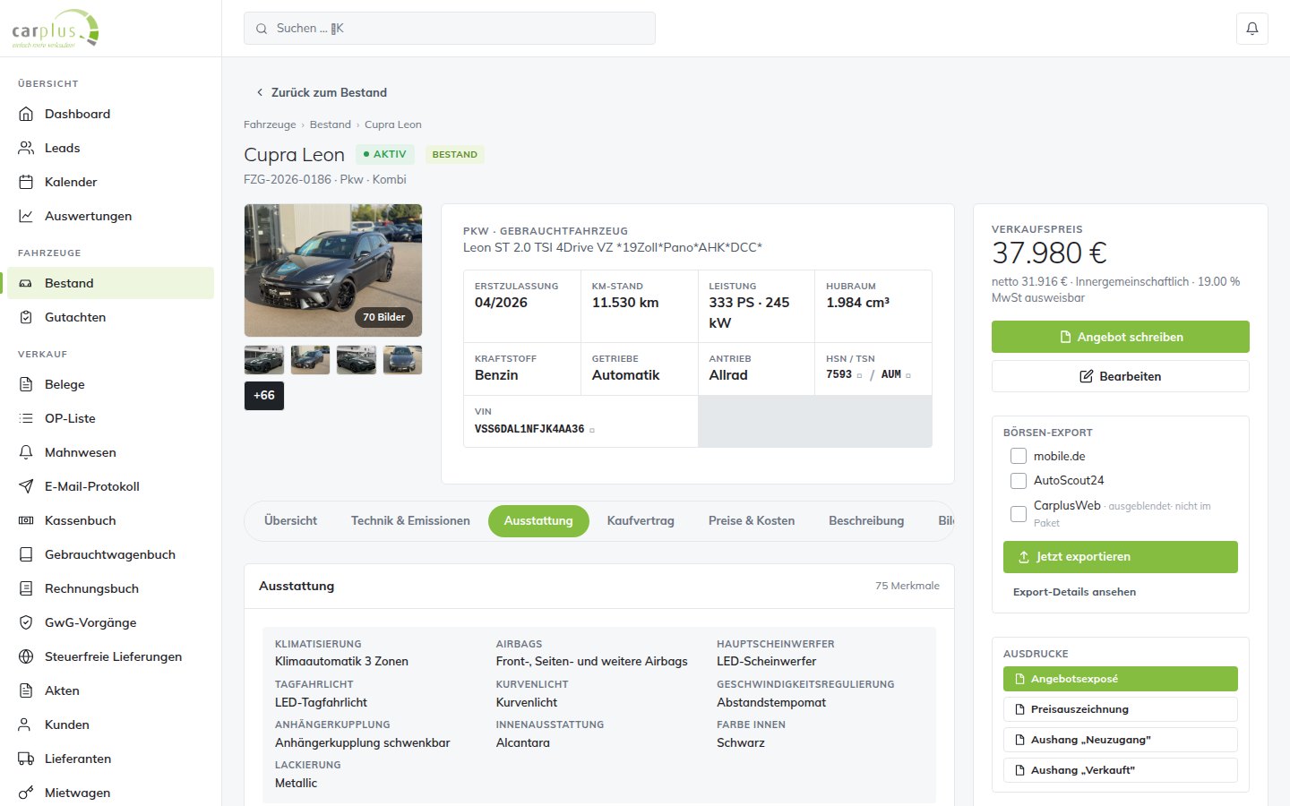Open the Kaufvertrag tab
The image size is (1290, 806).
click(641, 520)
